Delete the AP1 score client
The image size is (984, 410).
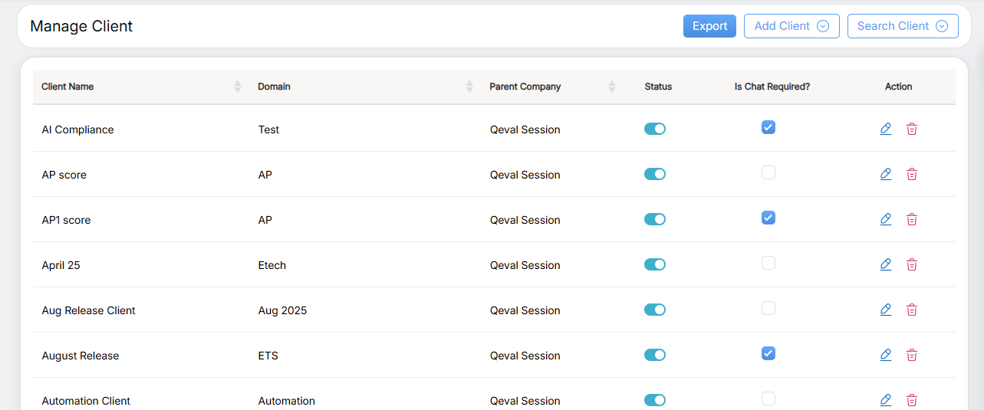pos(911,219)
